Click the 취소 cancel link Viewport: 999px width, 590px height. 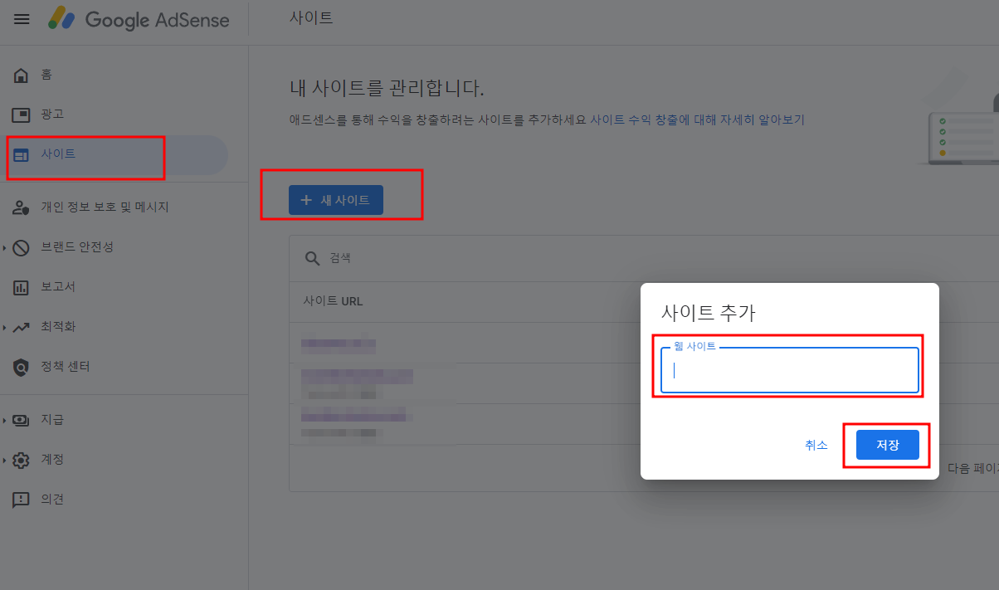[816, 445]
